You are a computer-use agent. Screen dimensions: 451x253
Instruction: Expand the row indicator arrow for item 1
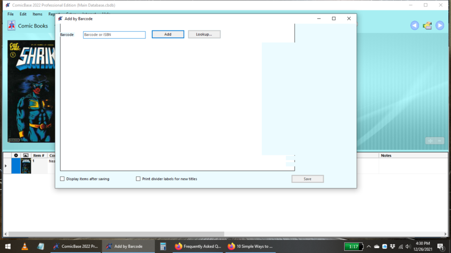coord(6,166)
